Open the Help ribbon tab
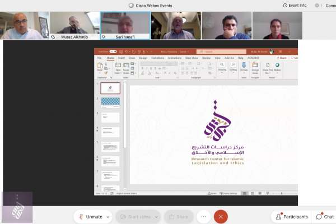 click(240, 58)
